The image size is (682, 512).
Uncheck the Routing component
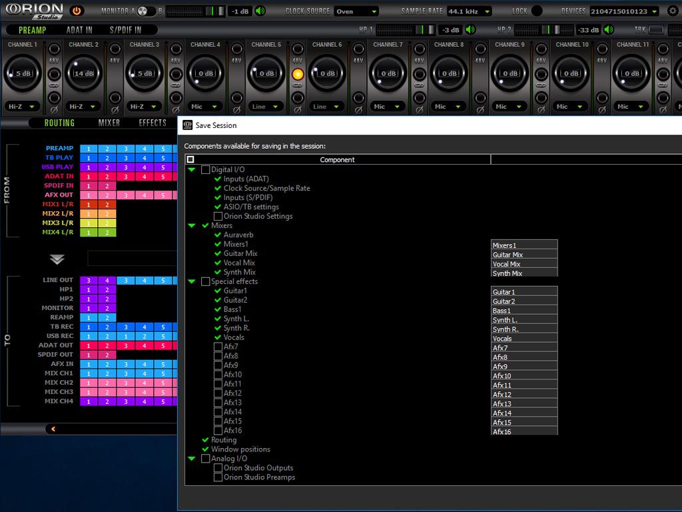(x=205, y=440)
